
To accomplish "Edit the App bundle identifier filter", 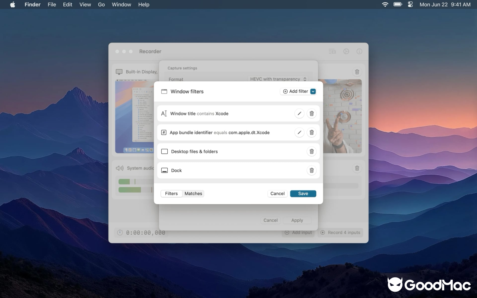I will coord(299,133).
